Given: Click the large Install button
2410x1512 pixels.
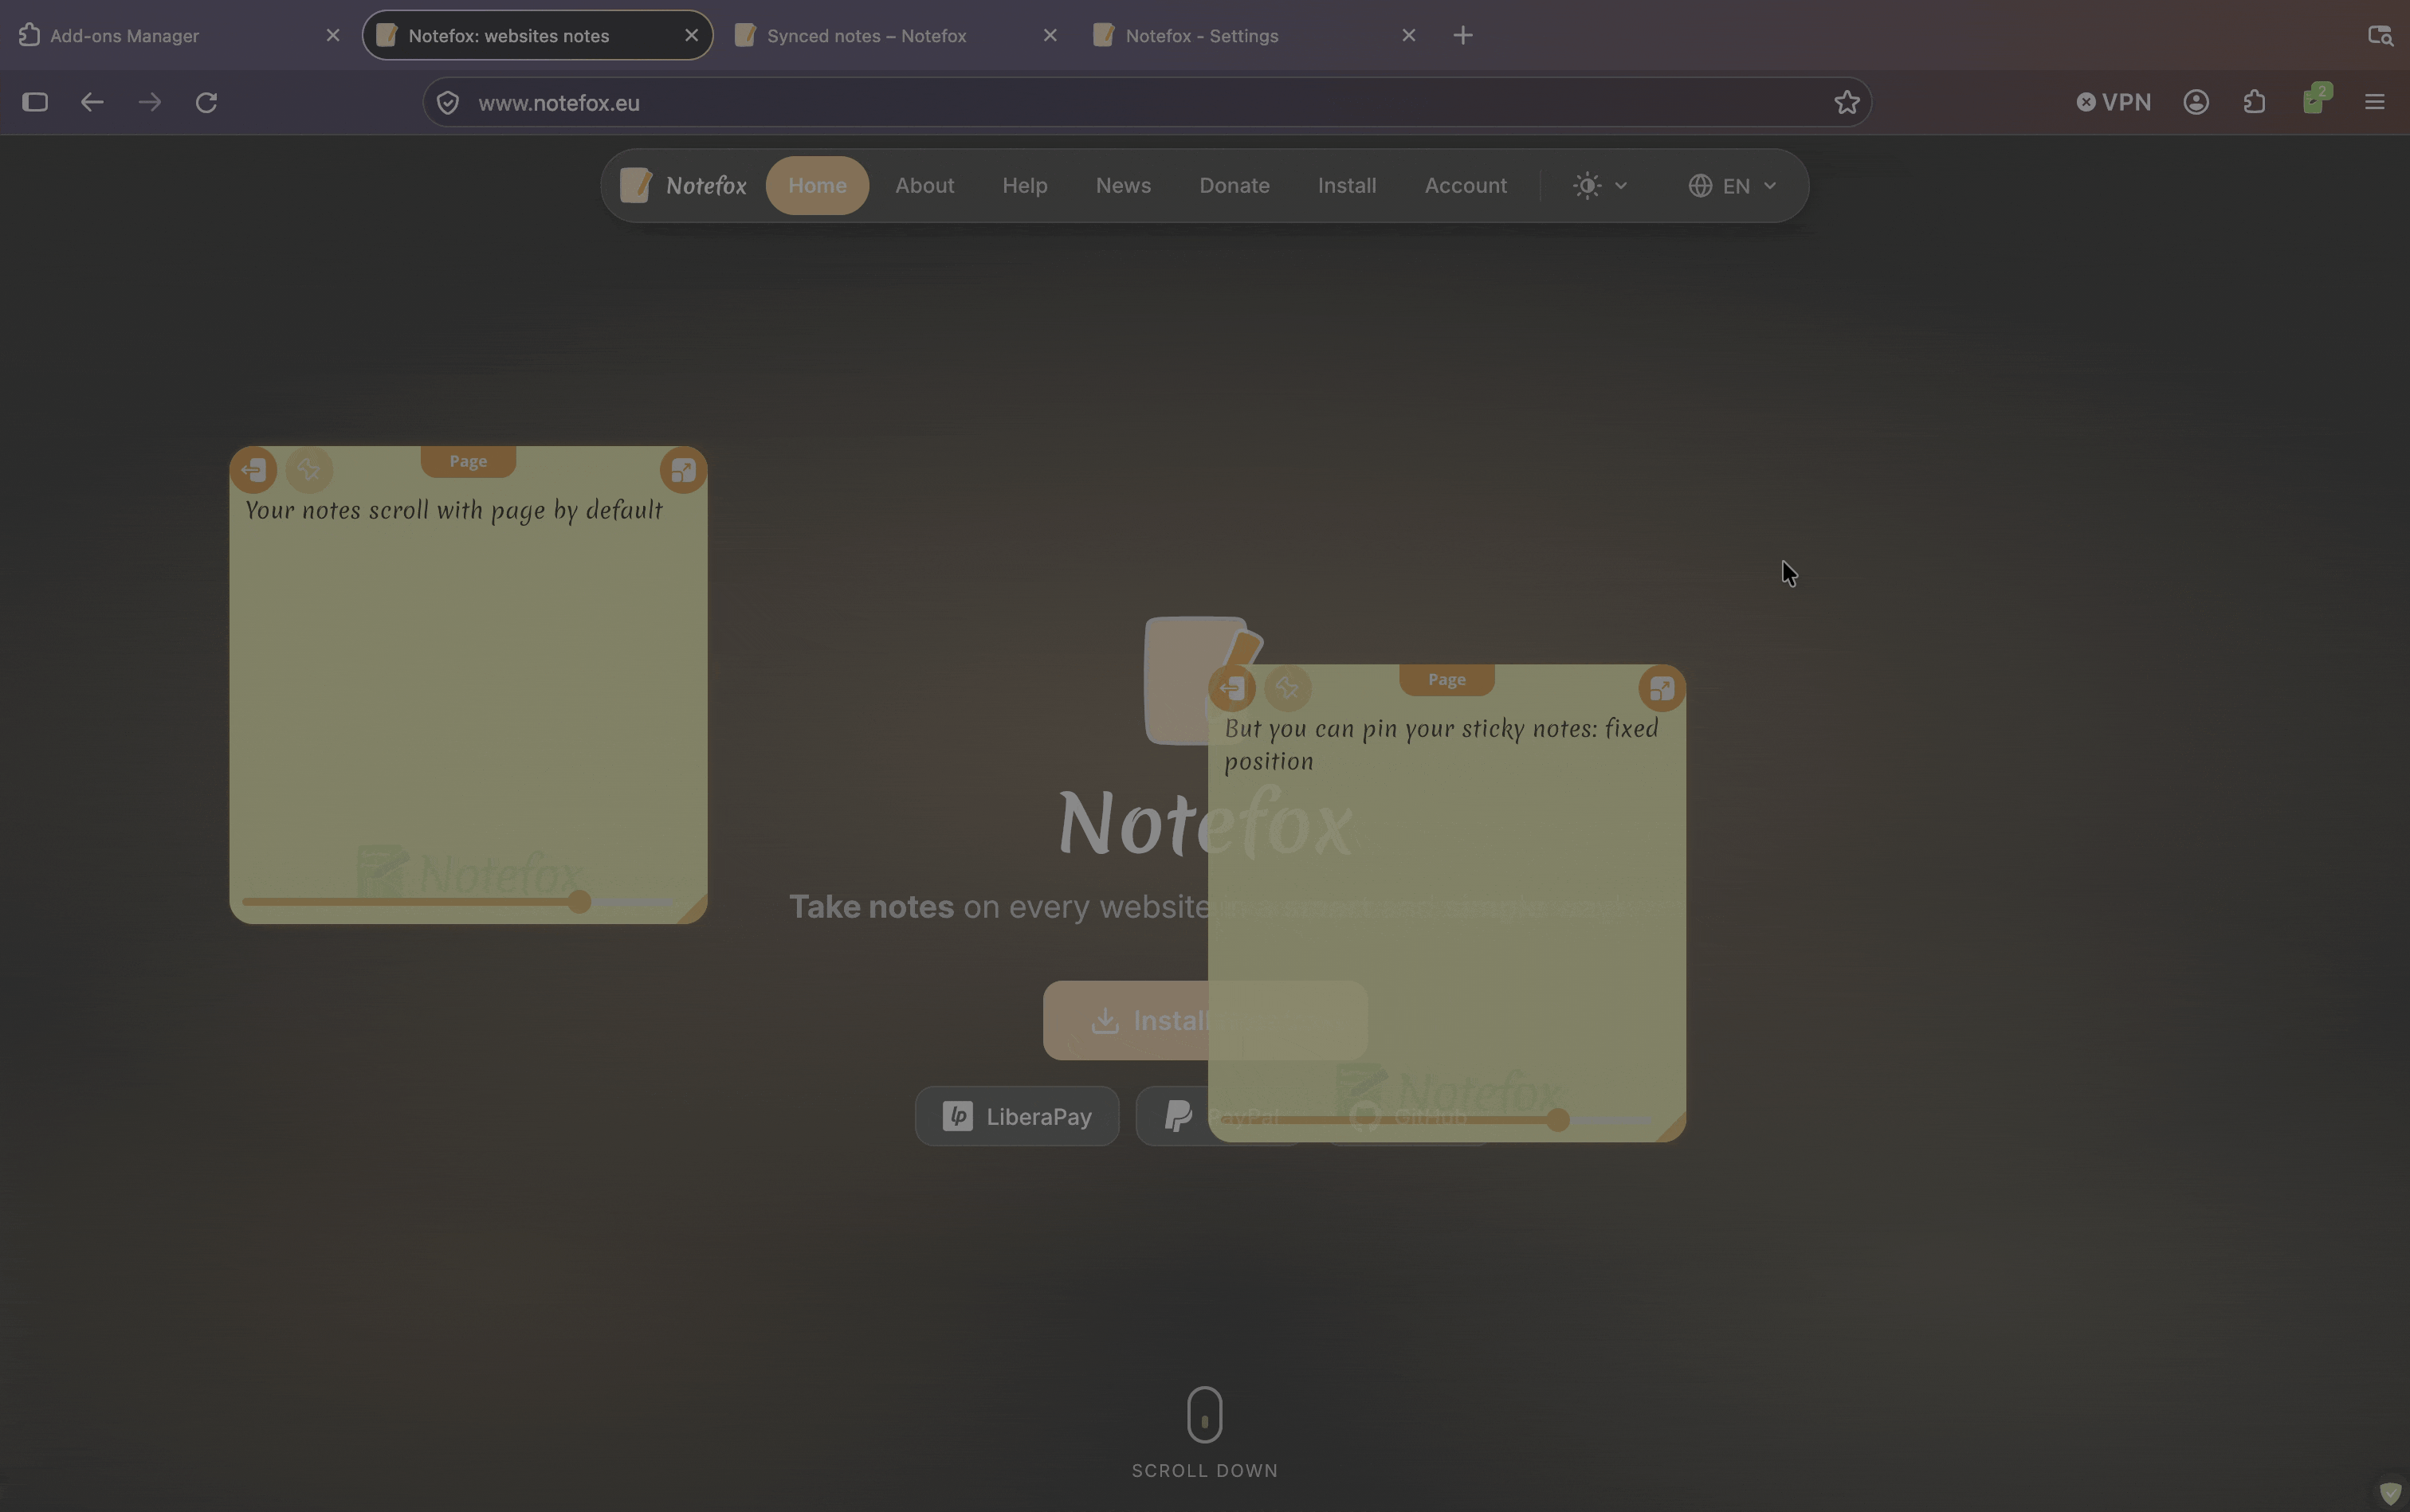Looking at the screenshot, I should [x=1204, y=1020].
